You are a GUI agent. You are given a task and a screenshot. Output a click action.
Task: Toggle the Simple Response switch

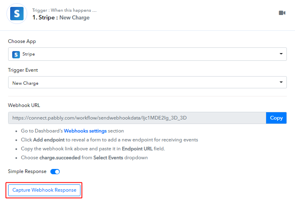55,171
